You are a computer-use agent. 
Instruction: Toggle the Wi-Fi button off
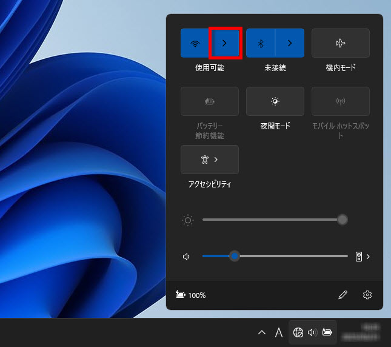click(195, 43)
